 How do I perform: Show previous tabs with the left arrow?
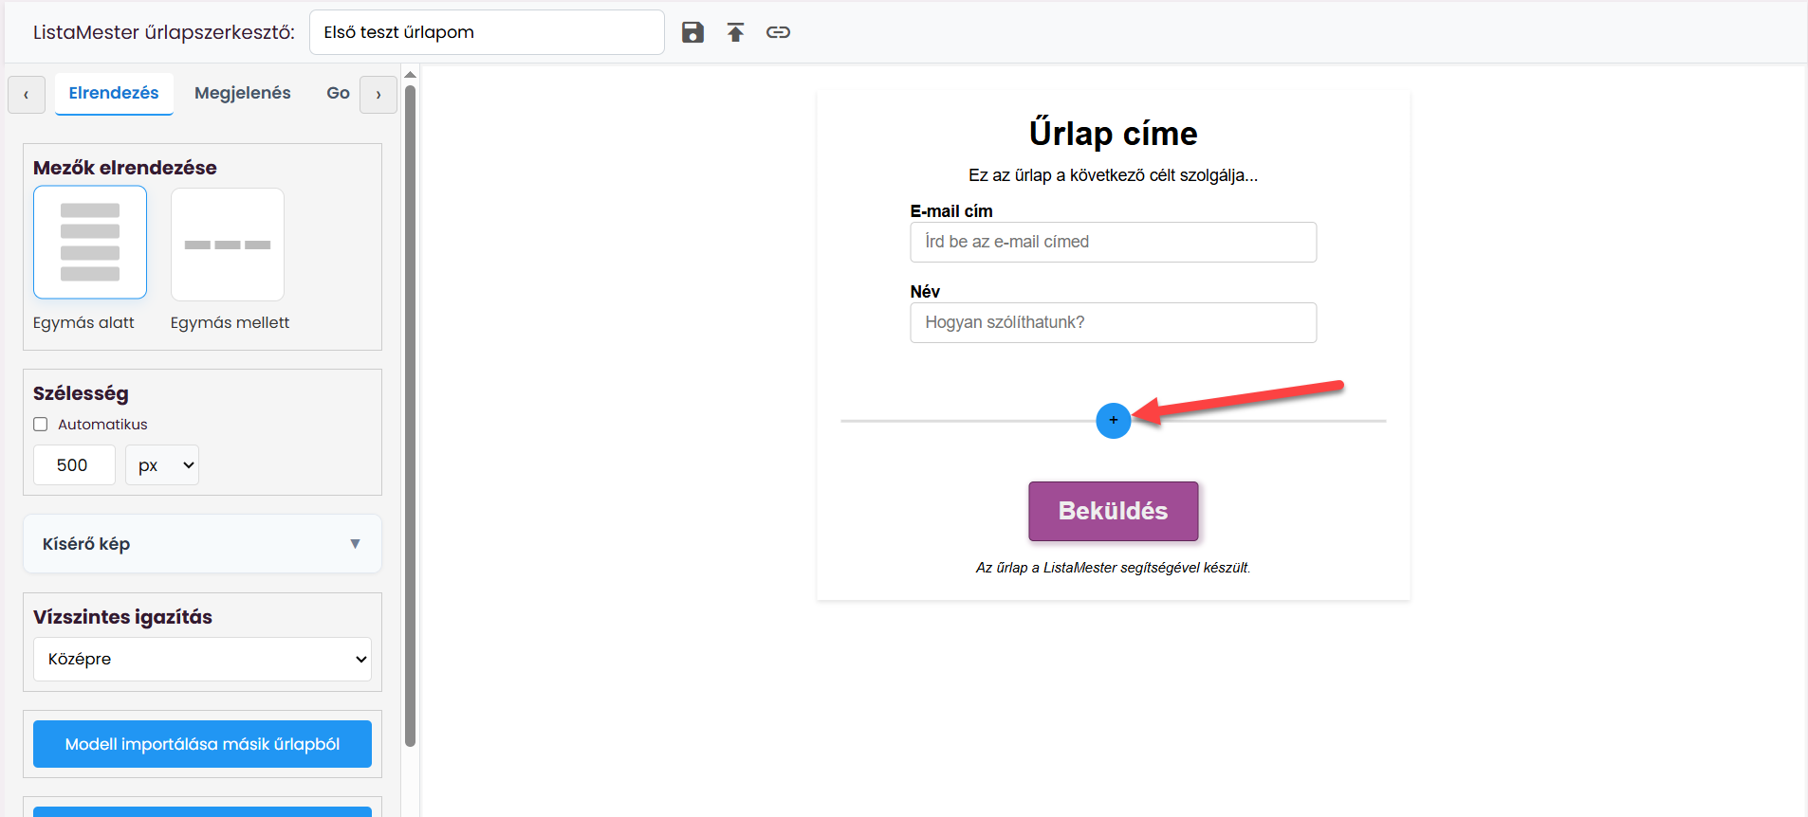(x=27, y=95)
